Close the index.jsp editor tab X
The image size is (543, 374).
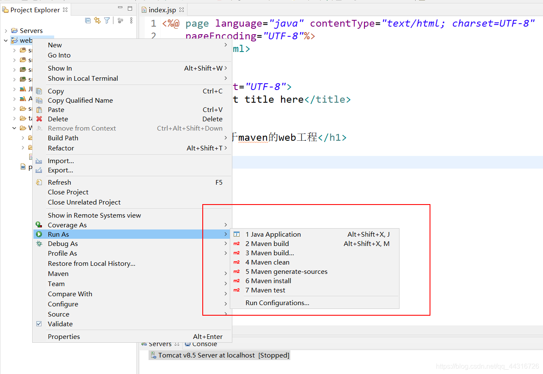[x=182, y=10]
